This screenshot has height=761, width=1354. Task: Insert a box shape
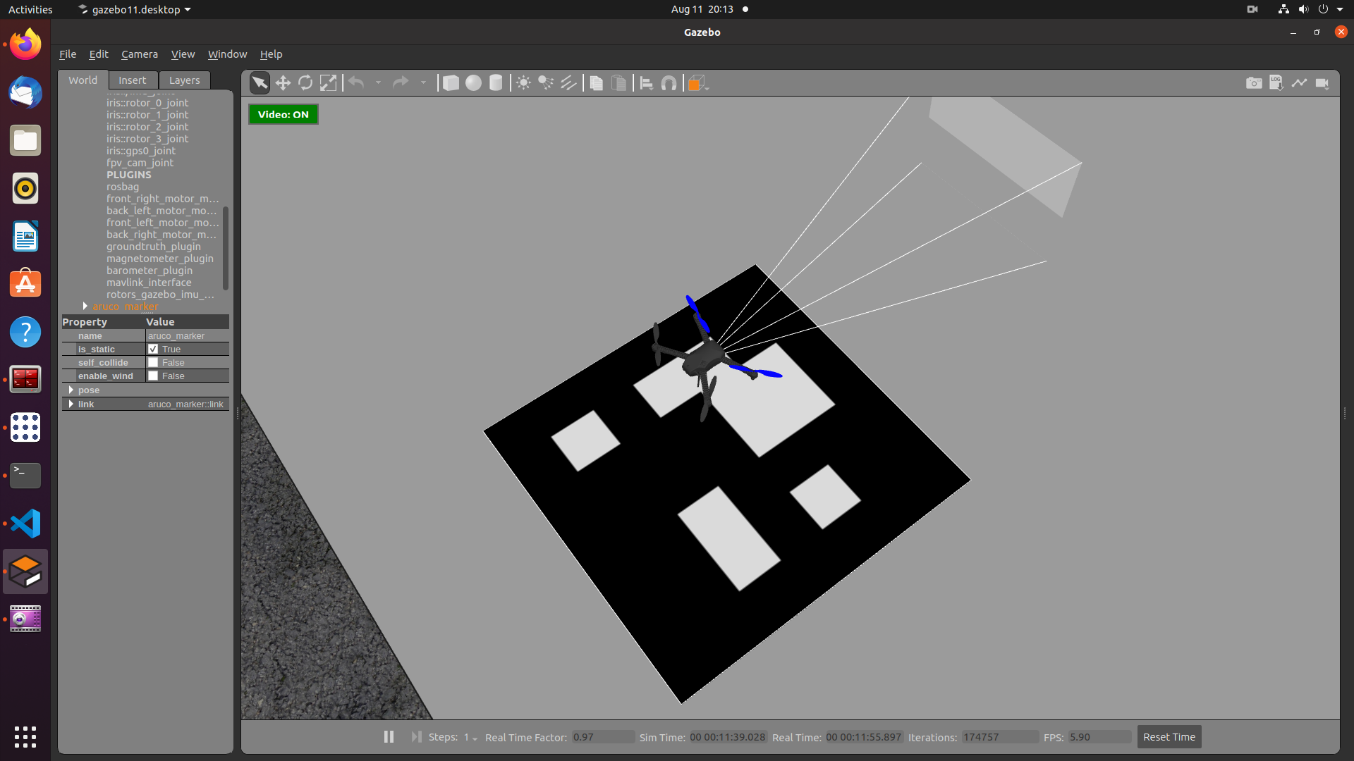pos(451,83)
